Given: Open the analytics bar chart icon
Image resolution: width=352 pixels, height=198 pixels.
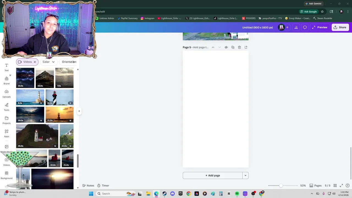Looking at the screenshot, I should click(296, 27).
